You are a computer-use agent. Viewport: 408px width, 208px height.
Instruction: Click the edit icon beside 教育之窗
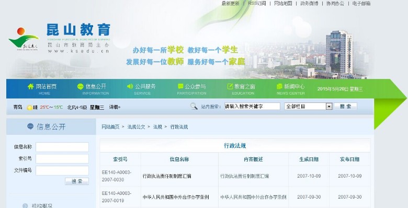pos(230,86)
